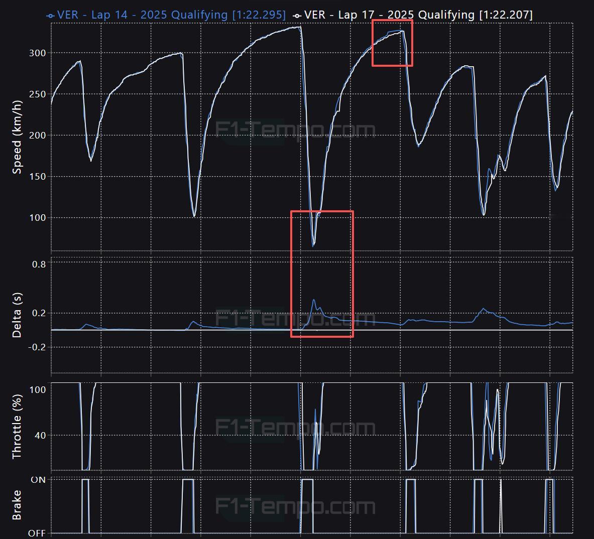Click the 0.8 tick on the delta axis
The width and height of the screenshot is (594, 539).
(39, 264)
